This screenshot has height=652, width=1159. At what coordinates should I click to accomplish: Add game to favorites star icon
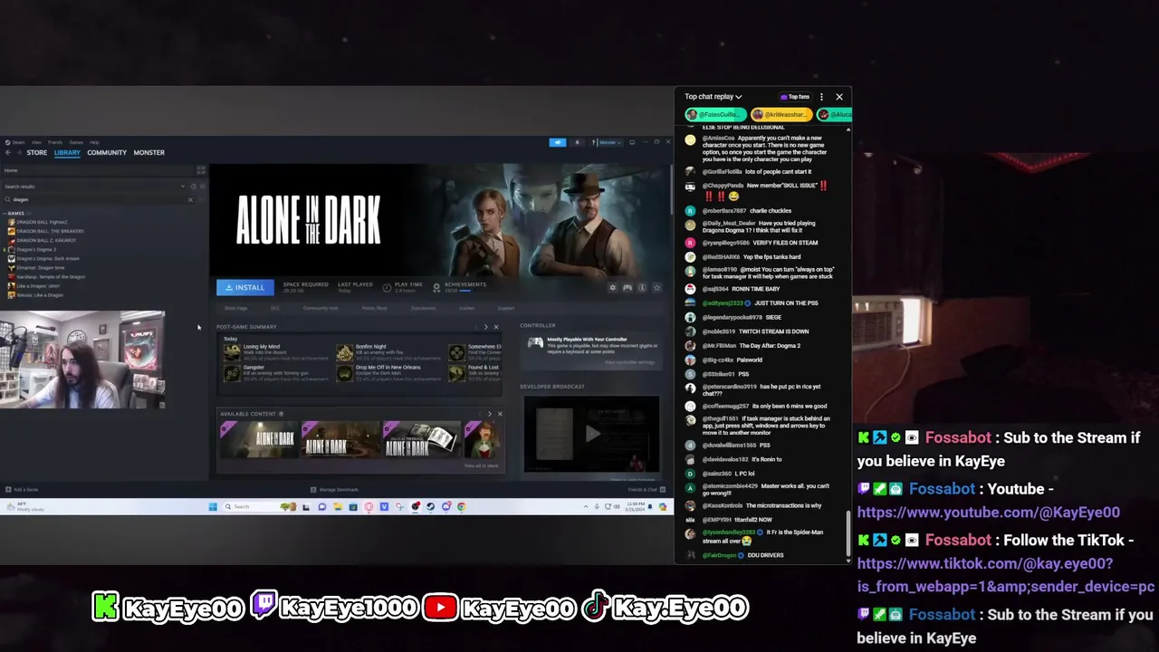656,288
